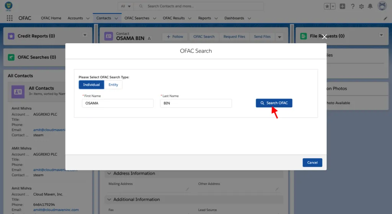Click the Credit Reports star icon
The image size is (392, 214).
[11, 36]
